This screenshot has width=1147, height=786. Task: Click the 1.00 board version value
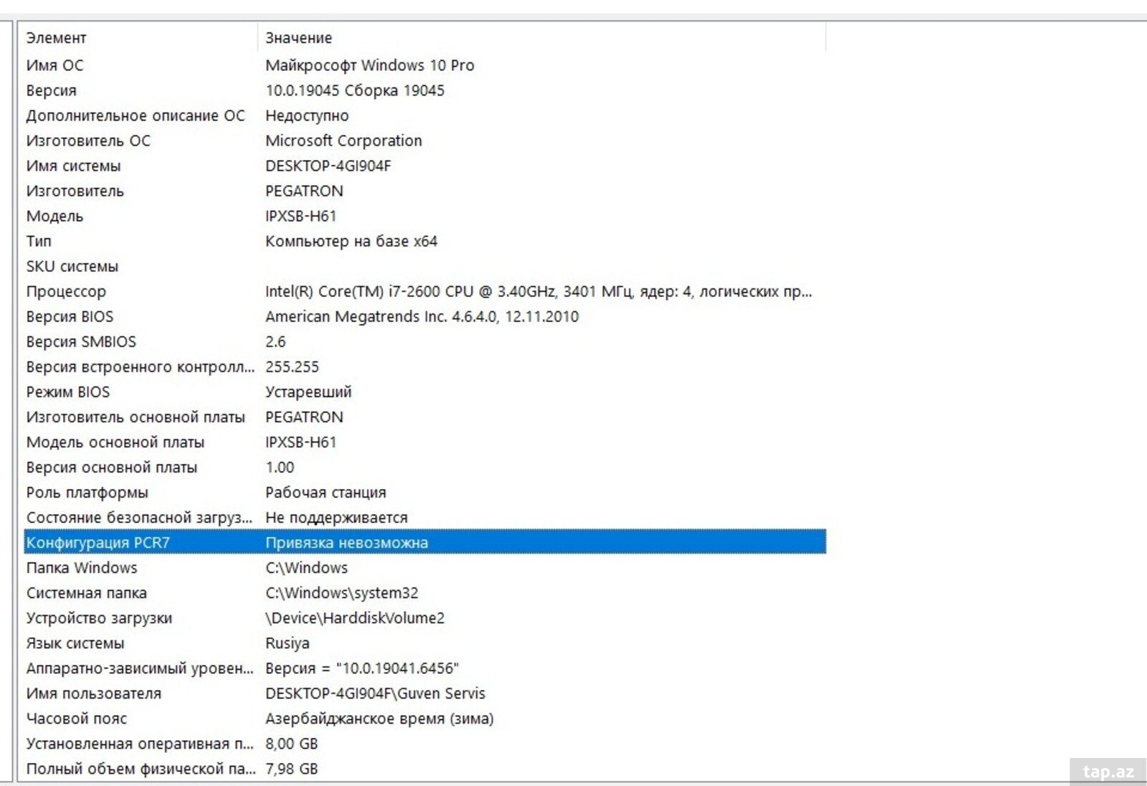click(280, 467)
